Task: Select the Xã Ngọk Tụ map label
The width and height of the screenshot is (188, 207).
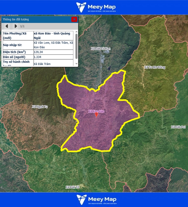Action: [40, 106]
